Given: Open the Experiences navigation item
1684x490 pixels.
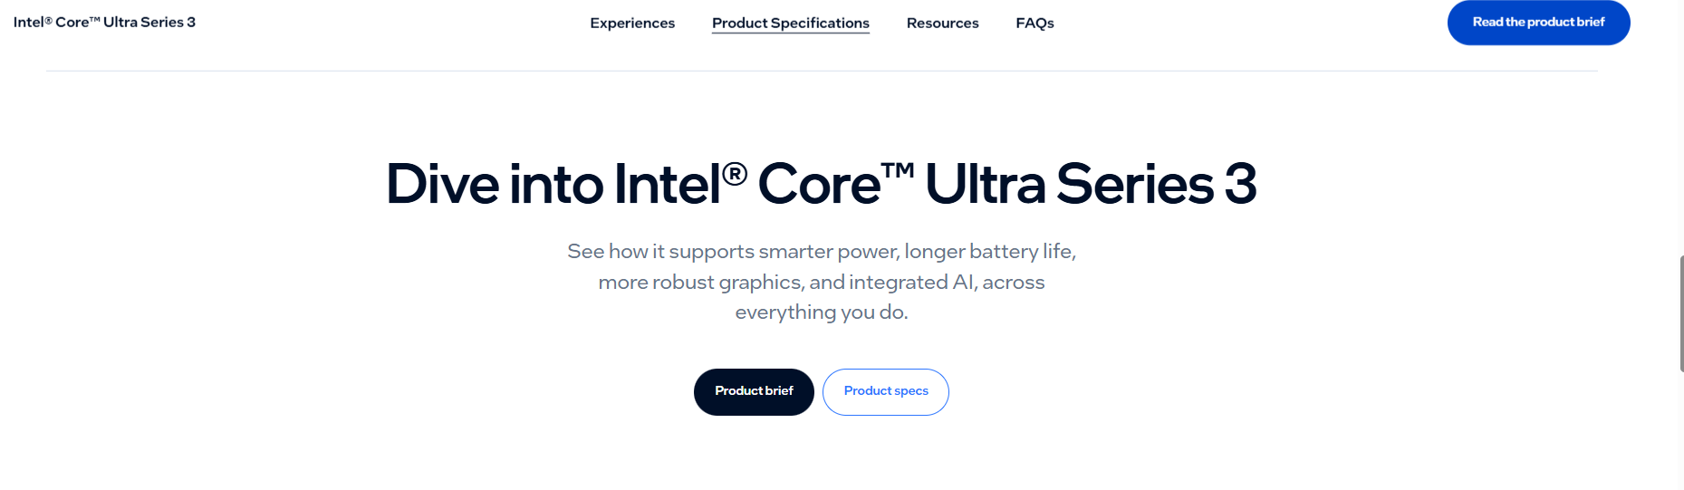Looking at the screenshot, I should pyautogui.click(x=632, y=23).
